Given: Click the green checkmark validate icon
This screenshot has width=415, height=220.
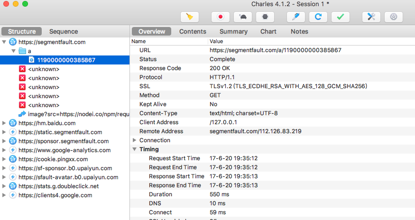Looking at the screenshot, I should point(341,17).
